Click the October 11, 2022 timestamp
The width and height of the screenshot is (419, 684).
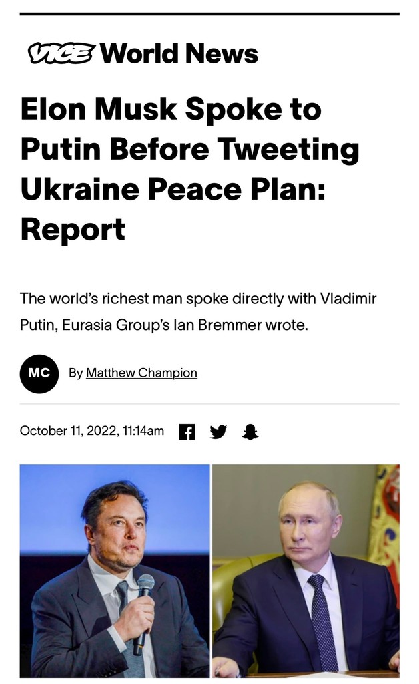(x=92, y=431)
